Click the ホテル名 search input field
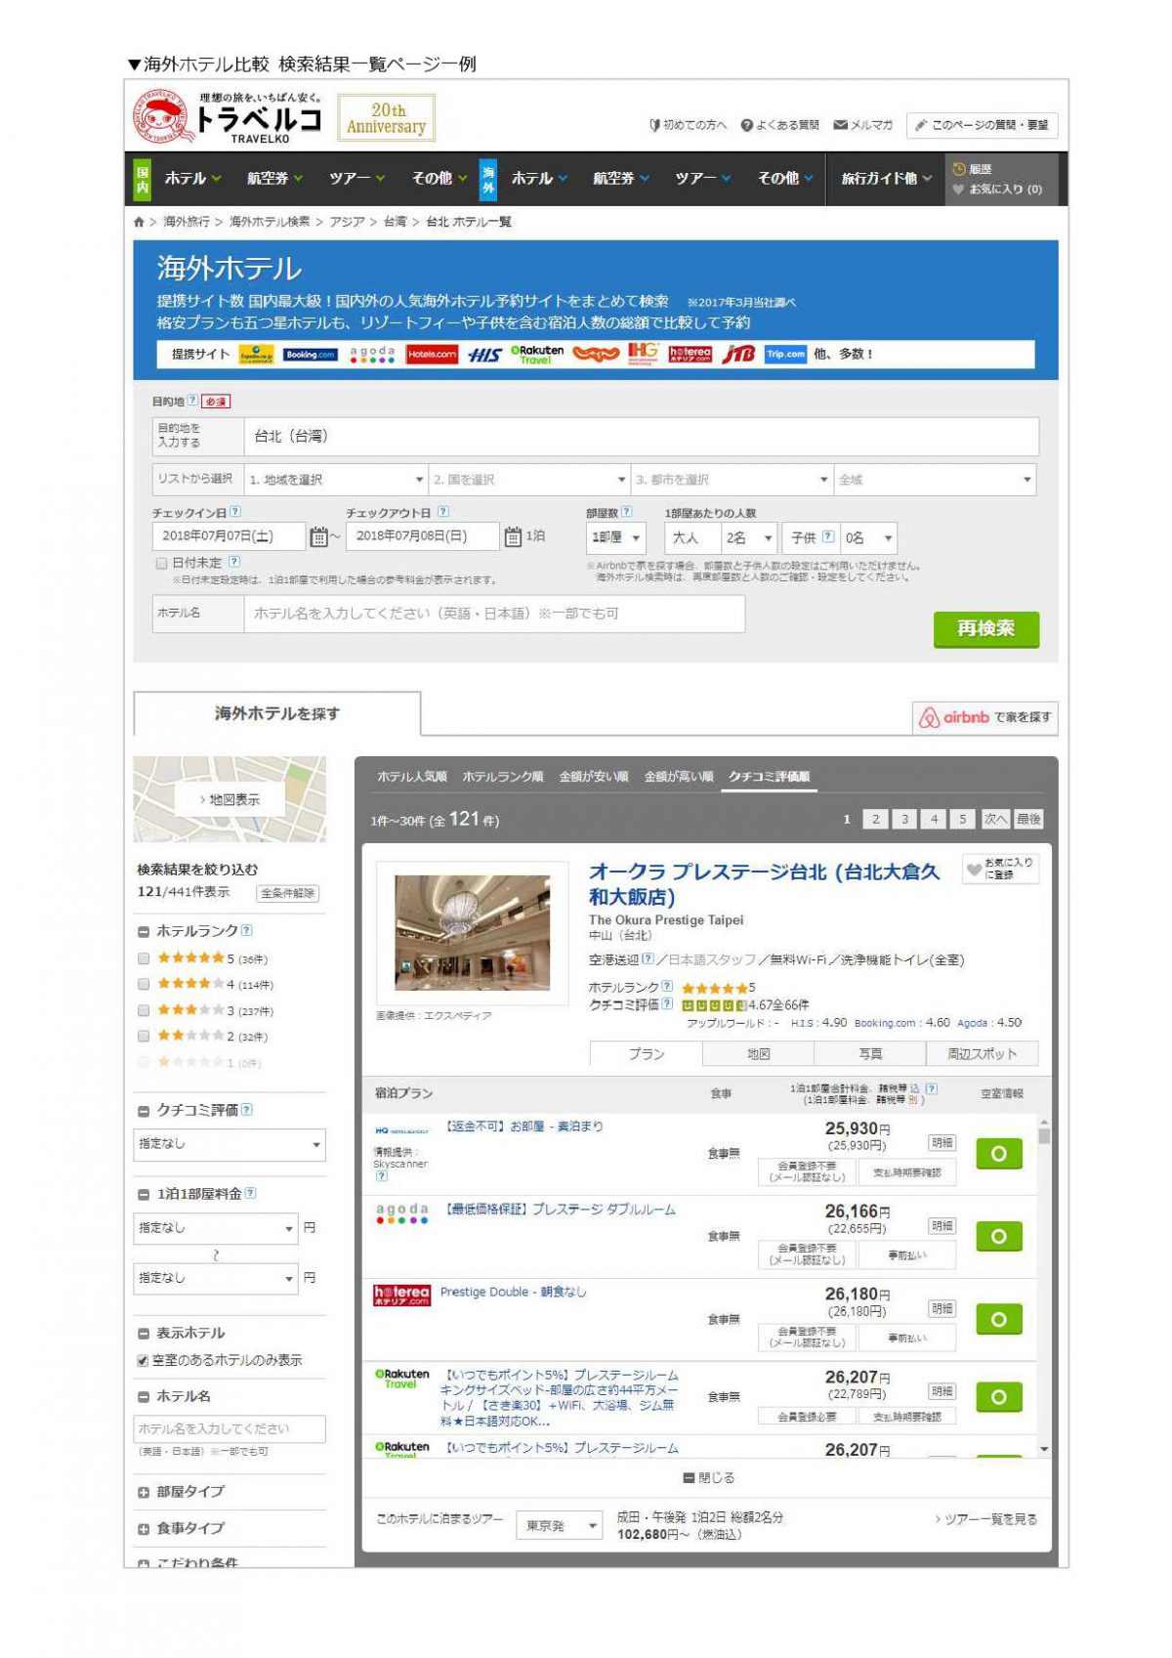Image resolution: width=1172 pixels, height=1658 pixels. click(494, 615)
